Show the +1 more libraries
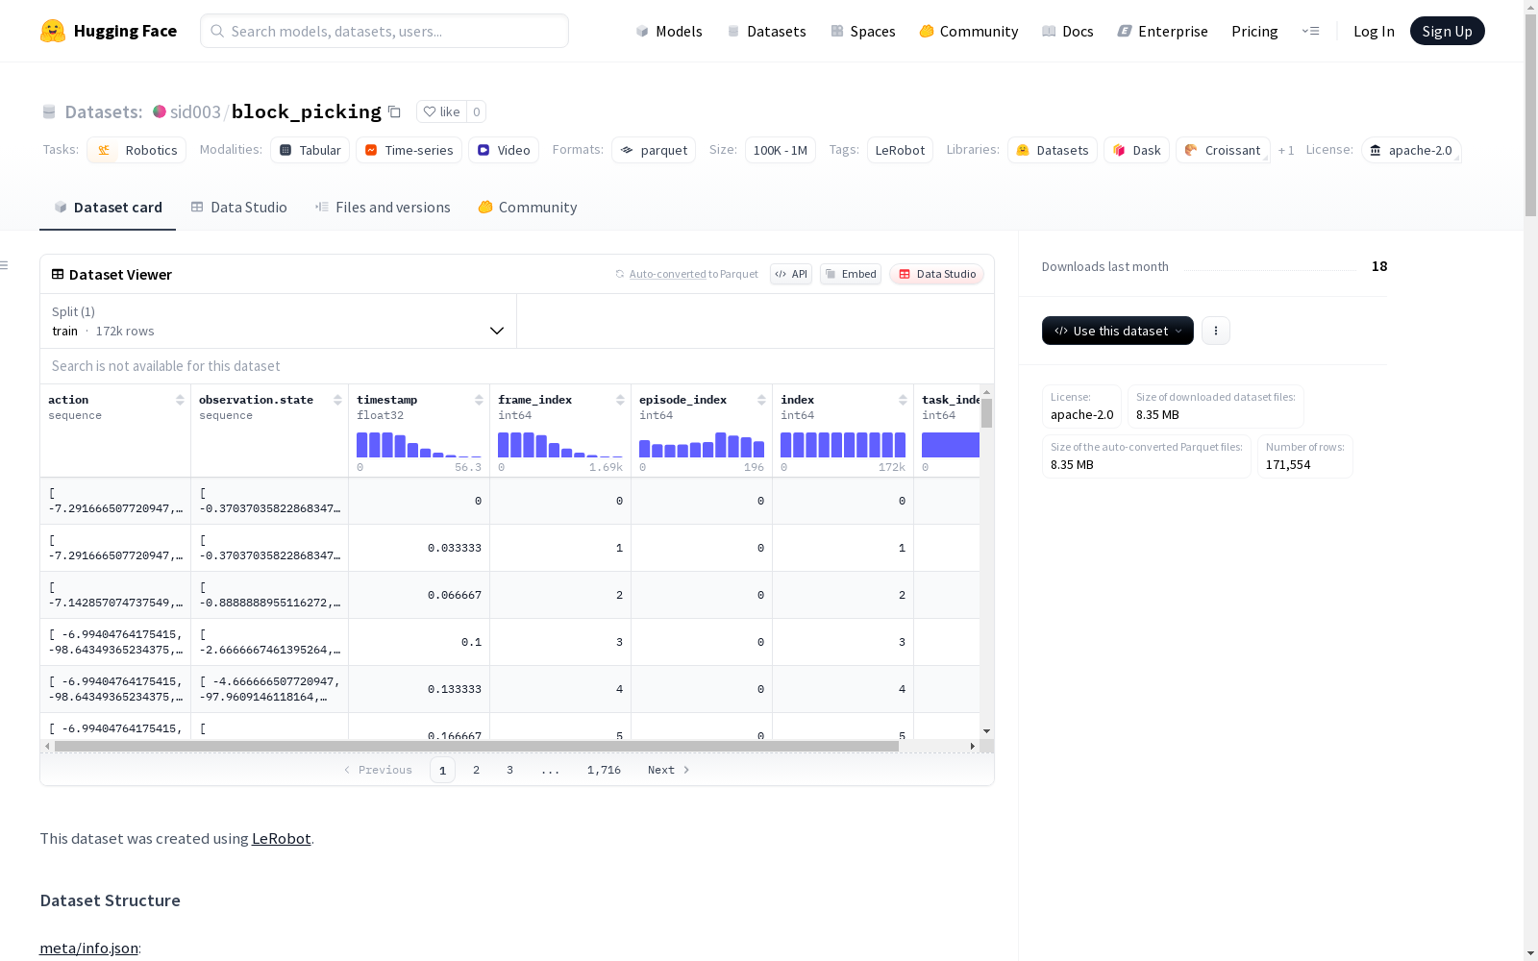The width and height of the screenshot is (1538, 961). click(x=1286, y=150)
